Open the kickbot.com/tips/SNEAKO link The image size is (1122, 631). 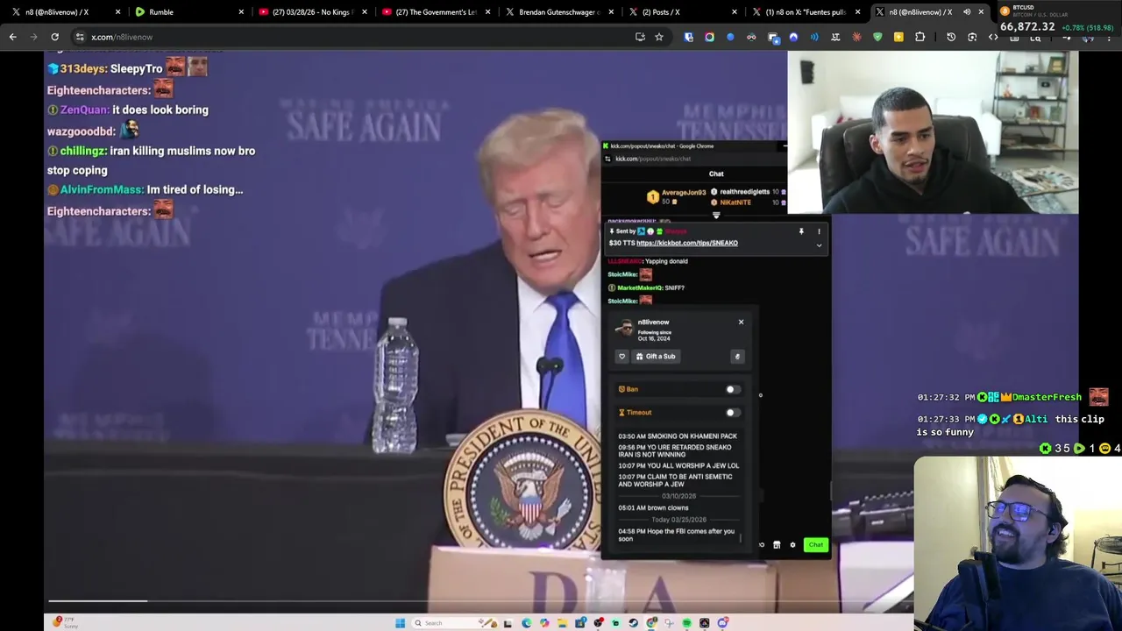(x=687, y=243)
